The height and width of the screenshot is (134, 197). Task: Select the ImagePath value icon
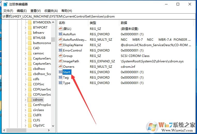click(x=60, y=61)
